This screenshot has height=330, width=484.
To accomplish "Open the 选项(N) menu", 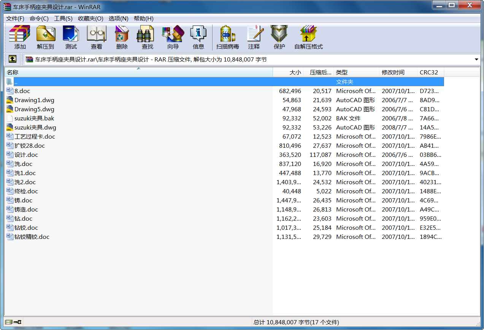I will tap(118, 19).
